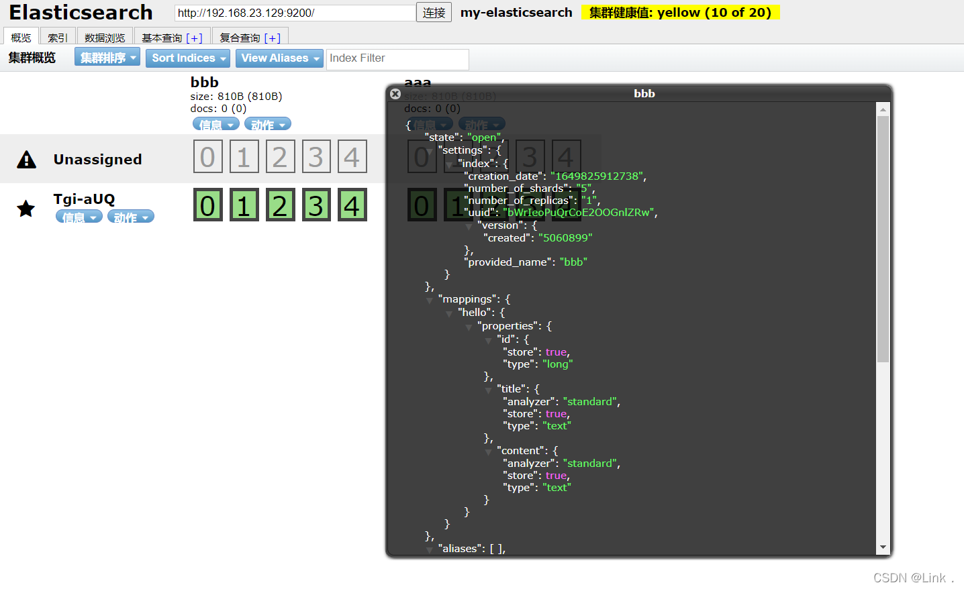This screenshot has height=589, width=964.
Task: Click the "type": "long" line
Action: 538,364
